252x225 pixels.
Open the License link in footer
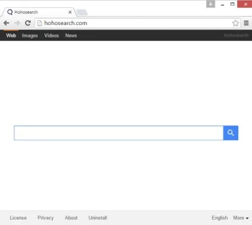[18, 218]
